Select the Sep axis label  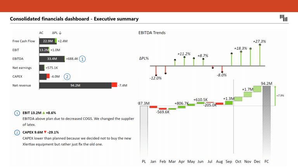229,161
